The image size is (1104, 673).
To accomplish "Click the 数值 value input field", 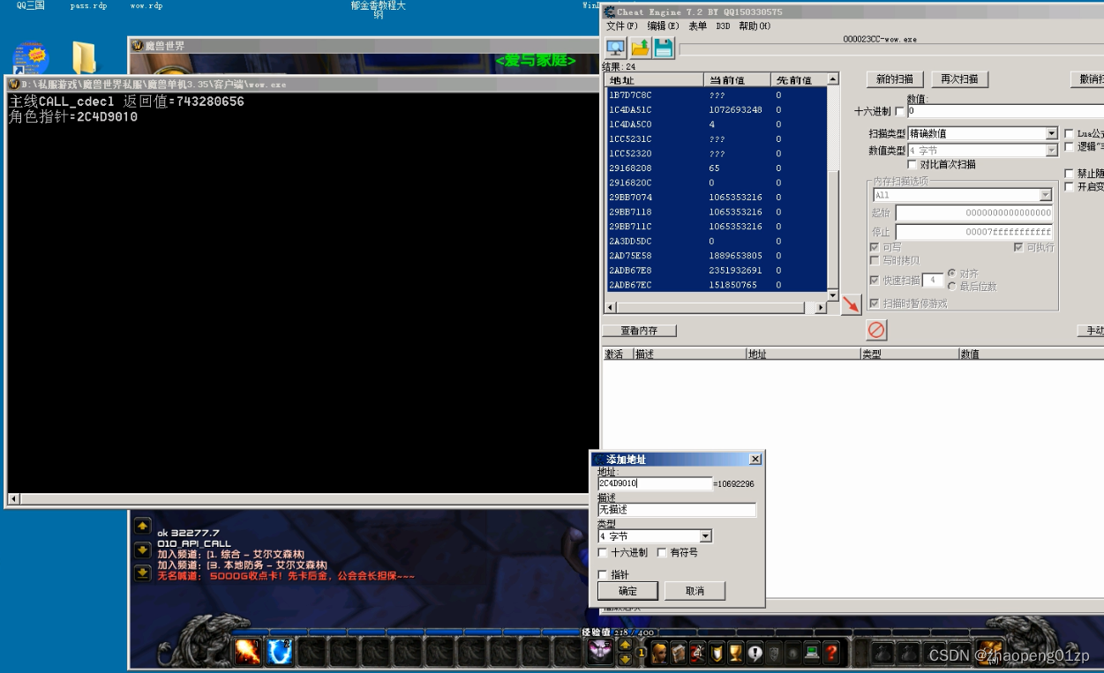I will pyautogui.click(x=1005, y=112).
